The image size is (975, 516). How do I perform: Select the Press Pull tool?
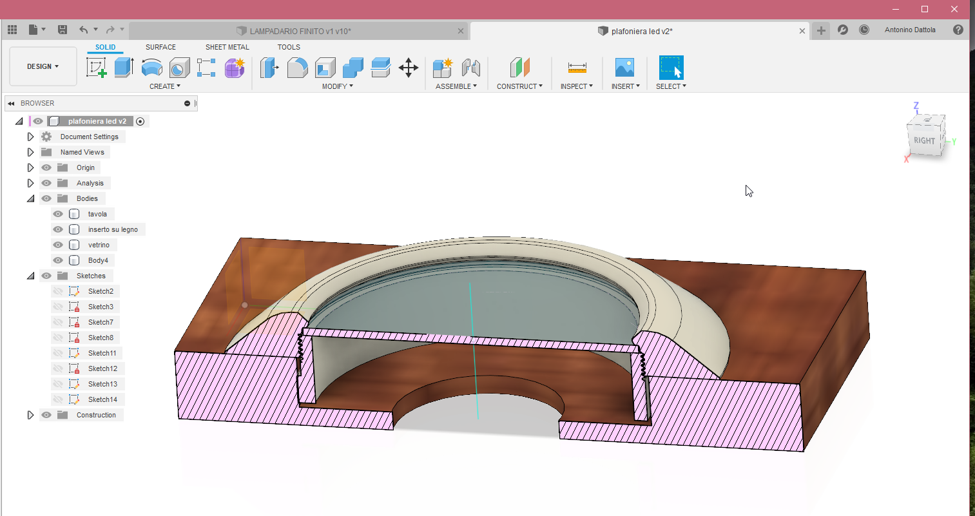269,67
